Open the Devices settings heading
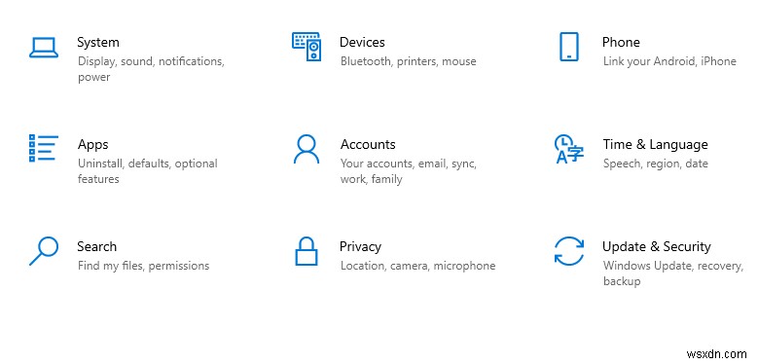The height and width of the screenshot is (364, 758). 362,42
